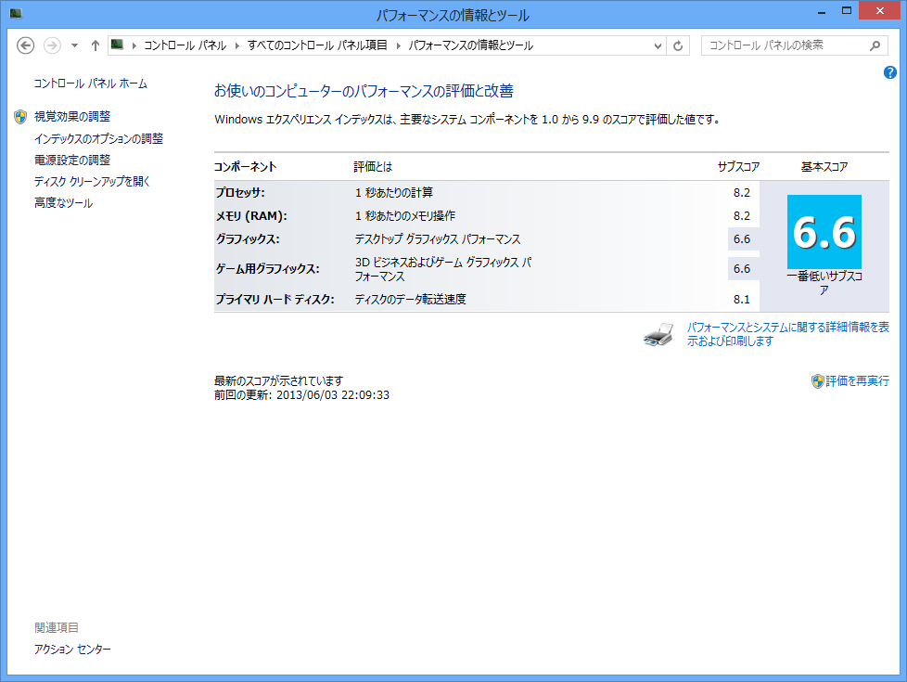Open コントロール パネル ホーム link
Viewport: 907px width, 682px height.
90,84
